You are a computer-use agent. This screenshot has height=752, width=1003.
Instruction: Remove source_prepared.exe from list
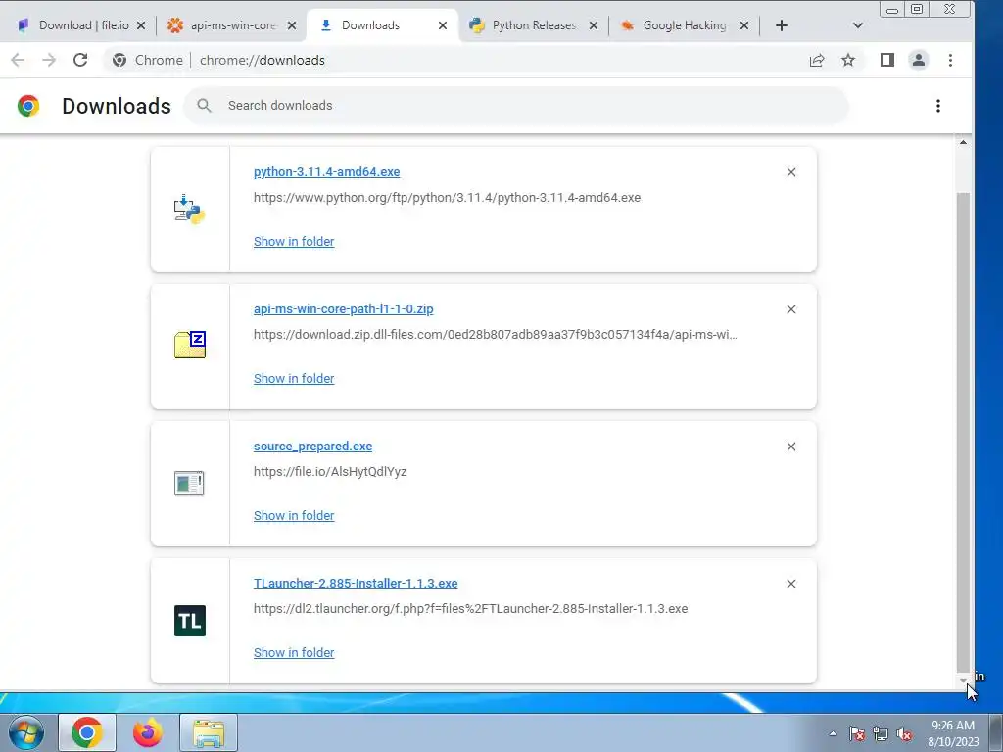point(791,446)
